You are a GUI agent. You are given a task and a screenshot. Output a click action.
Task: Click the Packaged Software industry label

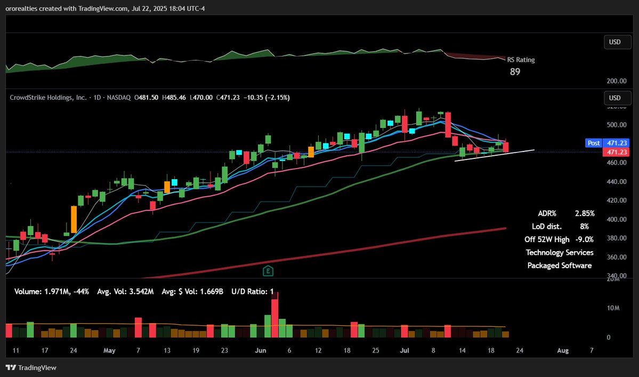pyautogui.click(x=560, y=266)
